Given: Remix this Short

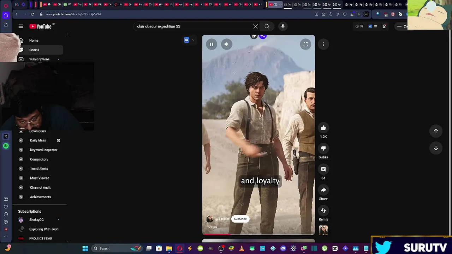Looking at the screenshot, I should 323,211.
